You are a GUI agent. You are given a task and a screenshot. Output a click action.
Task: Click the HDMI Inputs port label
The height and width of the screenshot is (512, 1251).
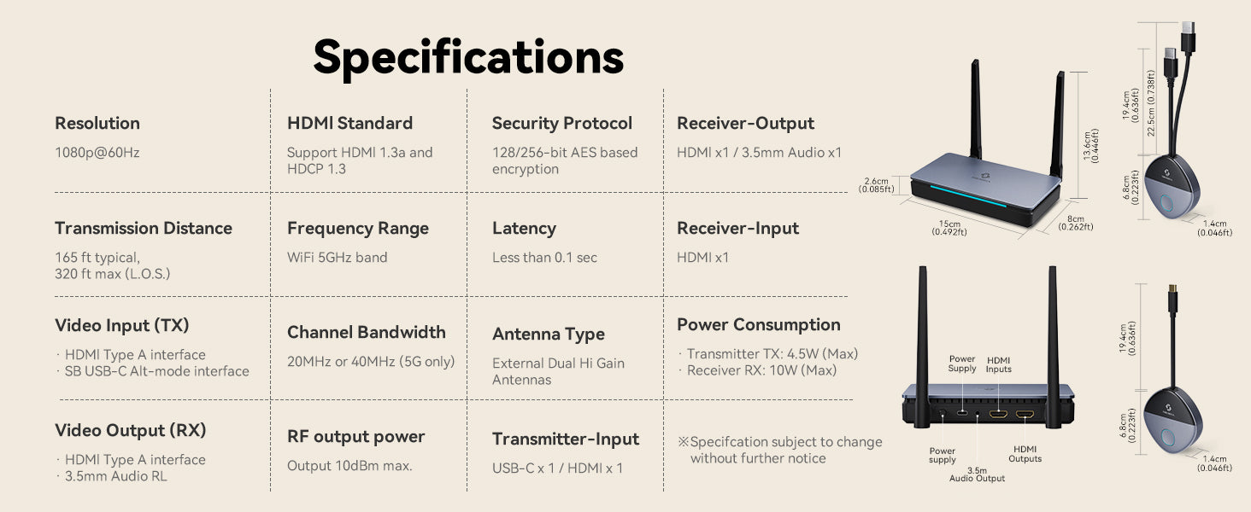tap(998, 364)
